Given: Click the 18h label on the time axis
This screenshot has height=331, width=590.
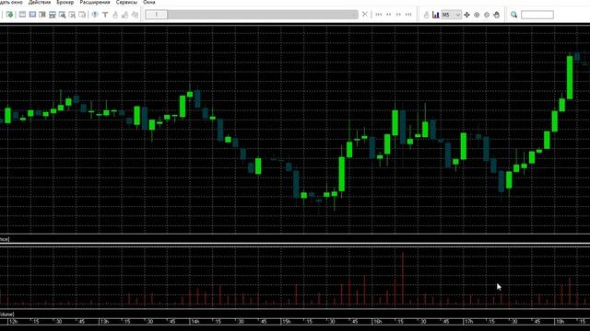Looking at the screenshot, I should (x=560, y=322).
